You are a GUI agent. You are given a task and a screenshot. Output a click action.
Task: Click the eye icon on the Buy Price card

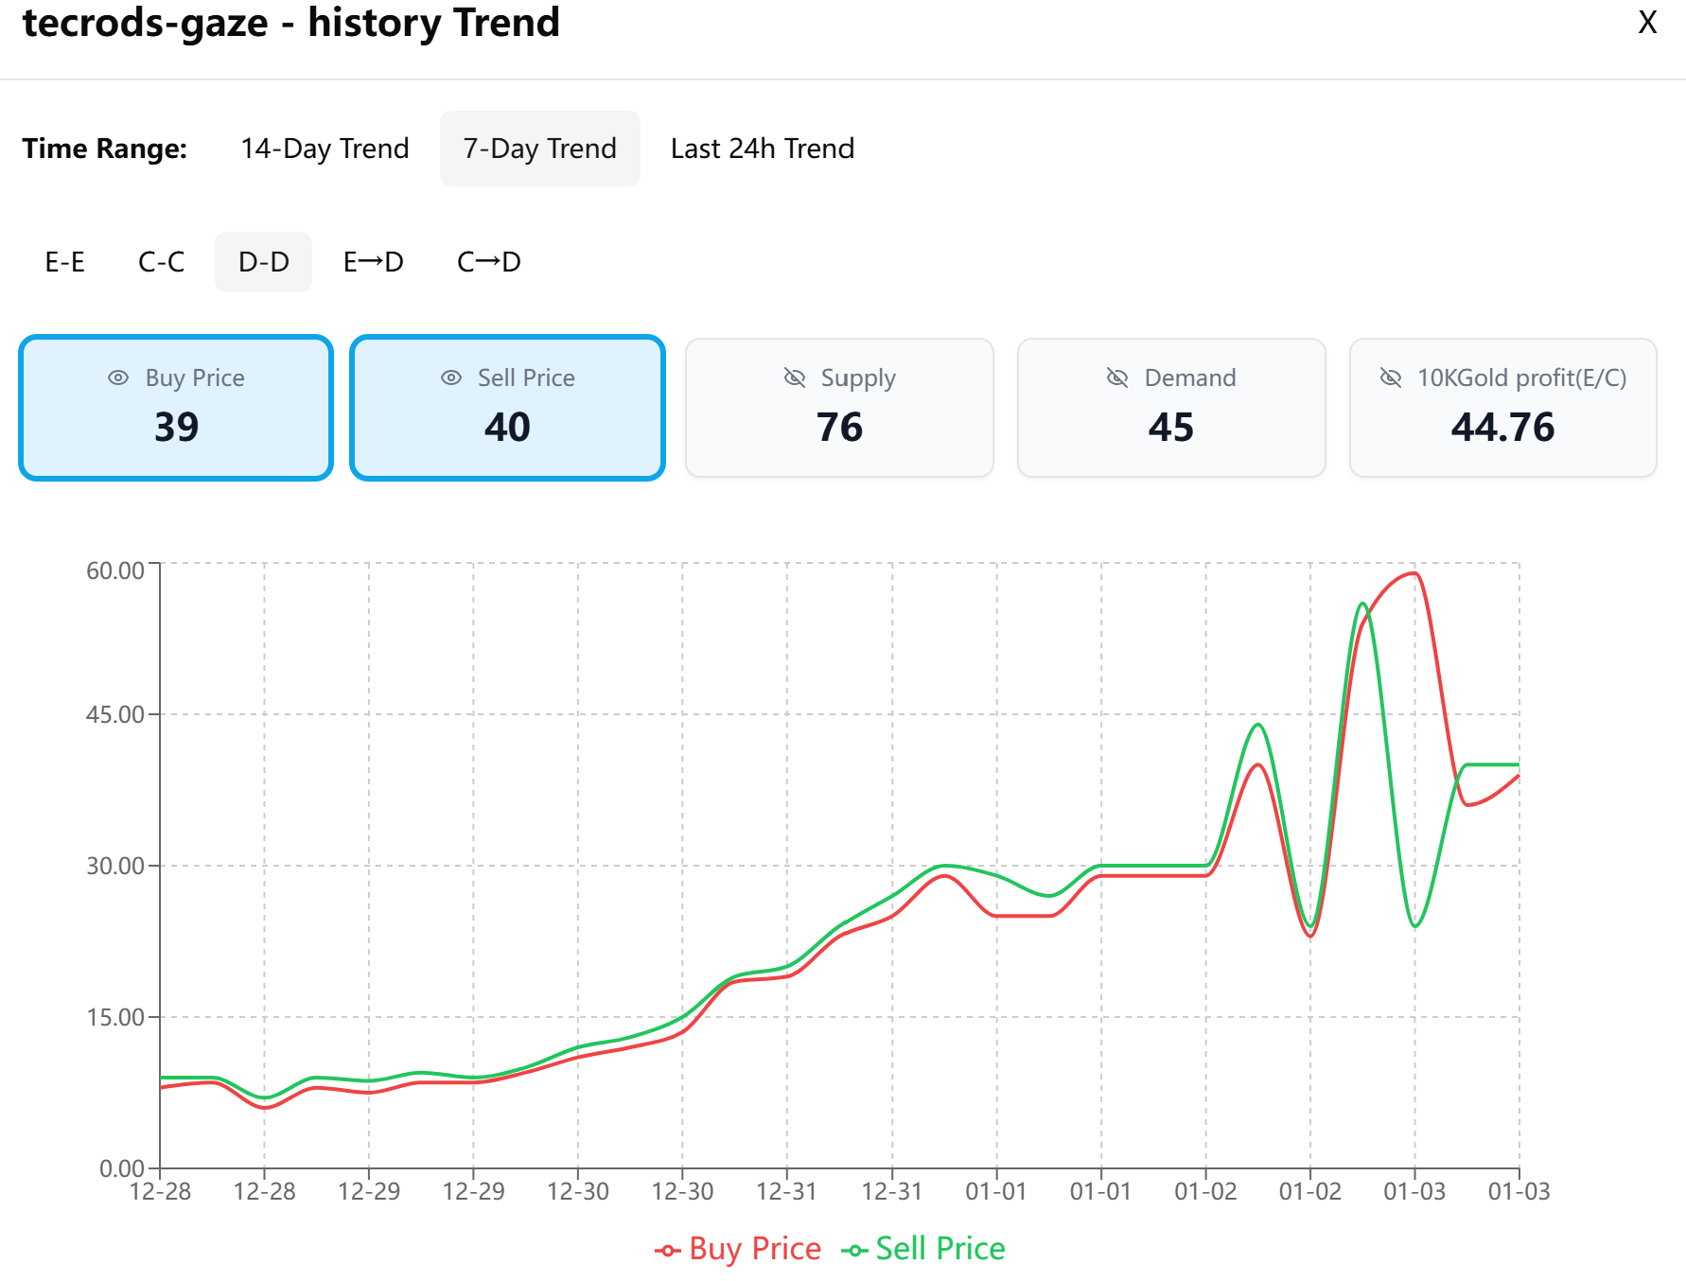point(117,377)
